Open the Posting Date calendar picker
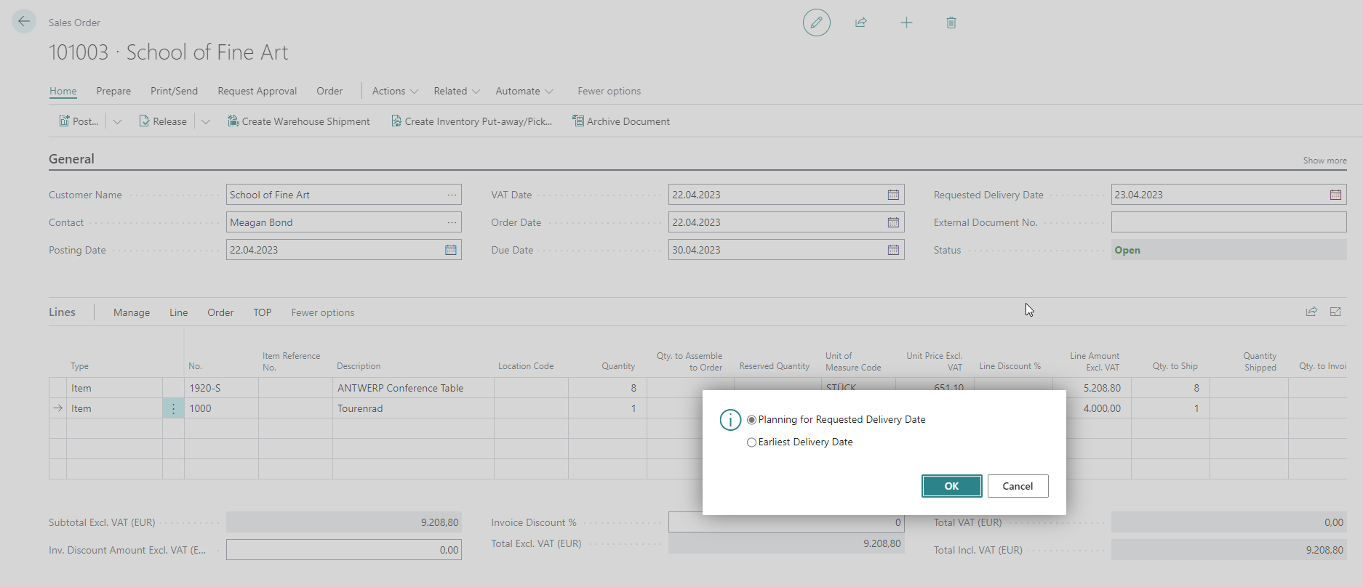1363x587 pixels. coord(451,250)
